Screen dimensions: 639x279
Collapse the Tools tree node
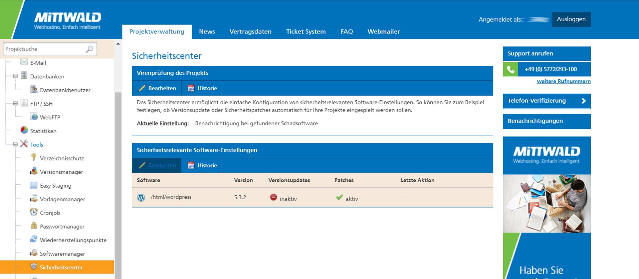click(15, 144)
